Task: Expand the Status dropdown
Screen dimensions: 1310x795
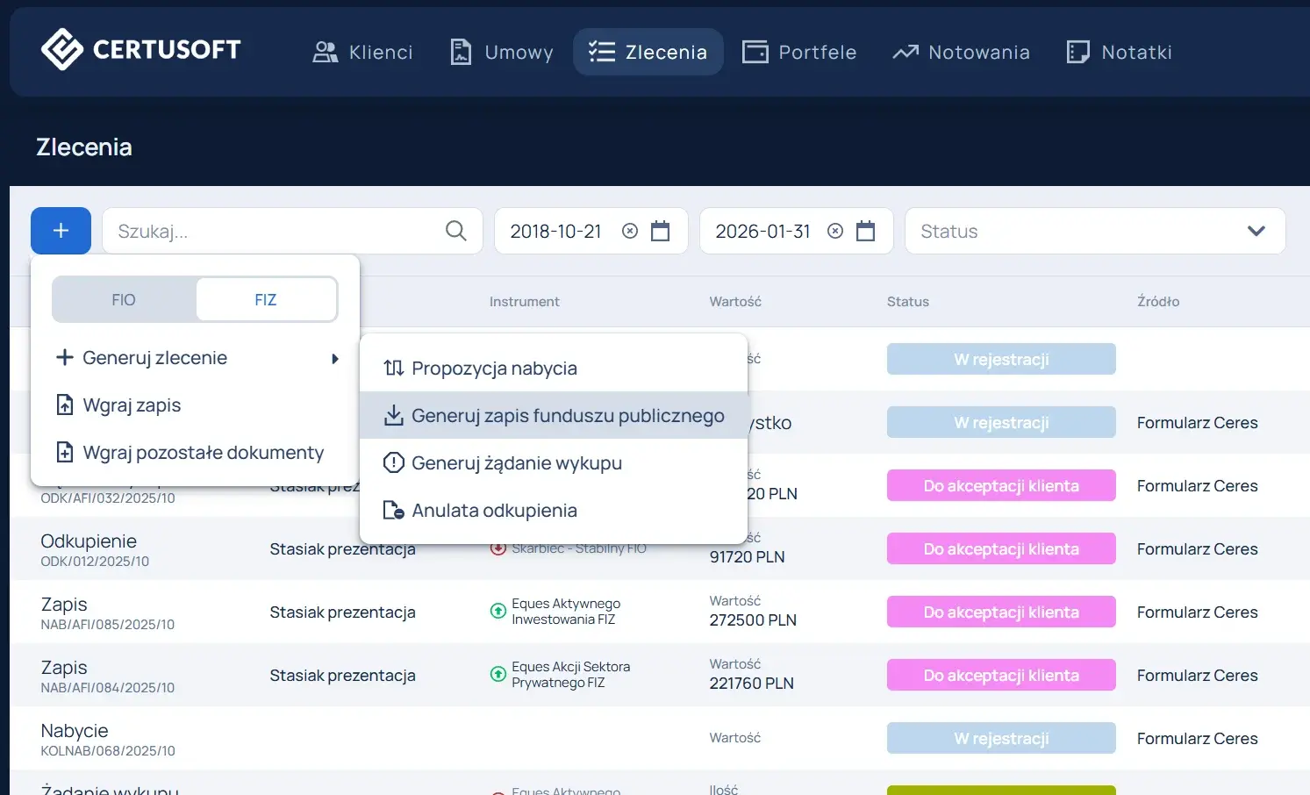Action: (x=1256, y=231)
